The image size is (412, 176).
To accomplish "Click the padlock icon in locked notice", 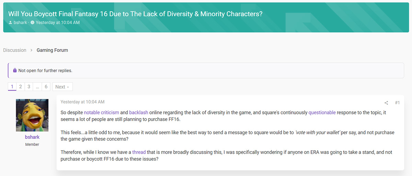I will (x=15, y=71).
